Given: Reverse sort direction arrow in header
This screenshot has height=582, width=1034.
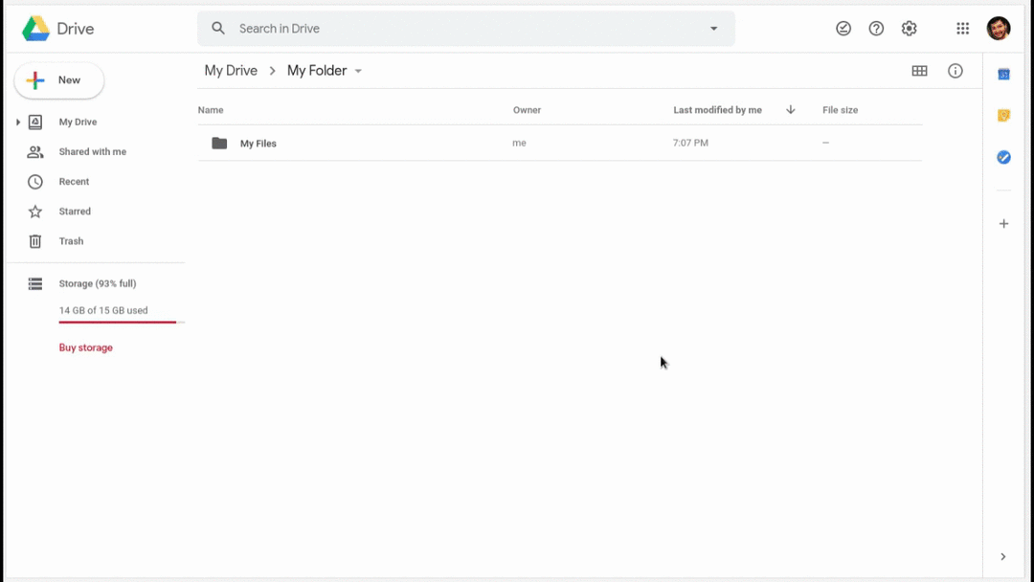Looking at the screenshot, I should pos(791,110).
